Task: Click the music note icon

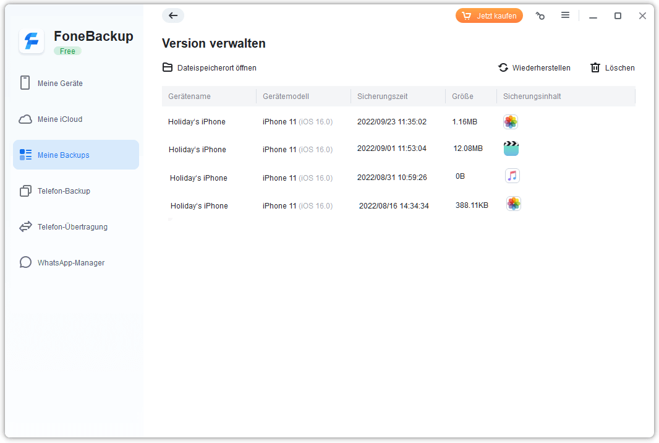Action: pos(512,176)
